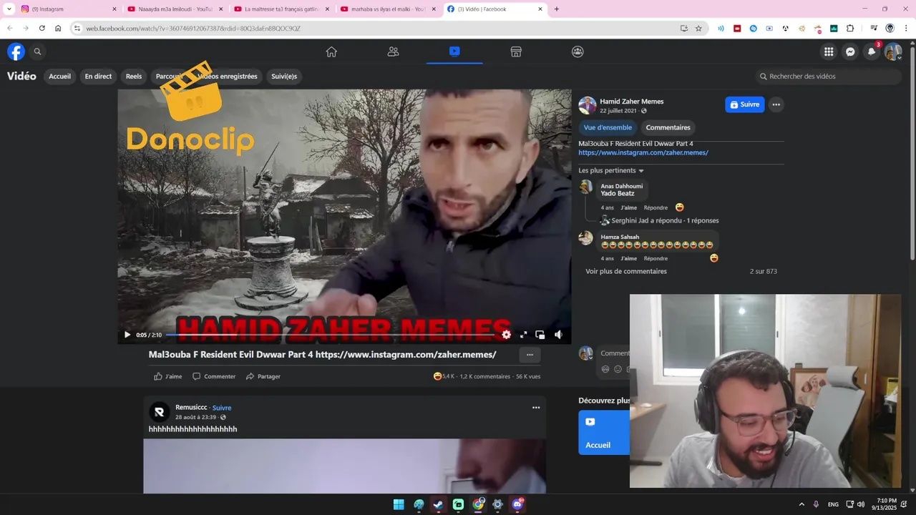This screenshot has height=515, width=916.
Task: Click the Shazam extension icon
Action: (x=753, y=28)
